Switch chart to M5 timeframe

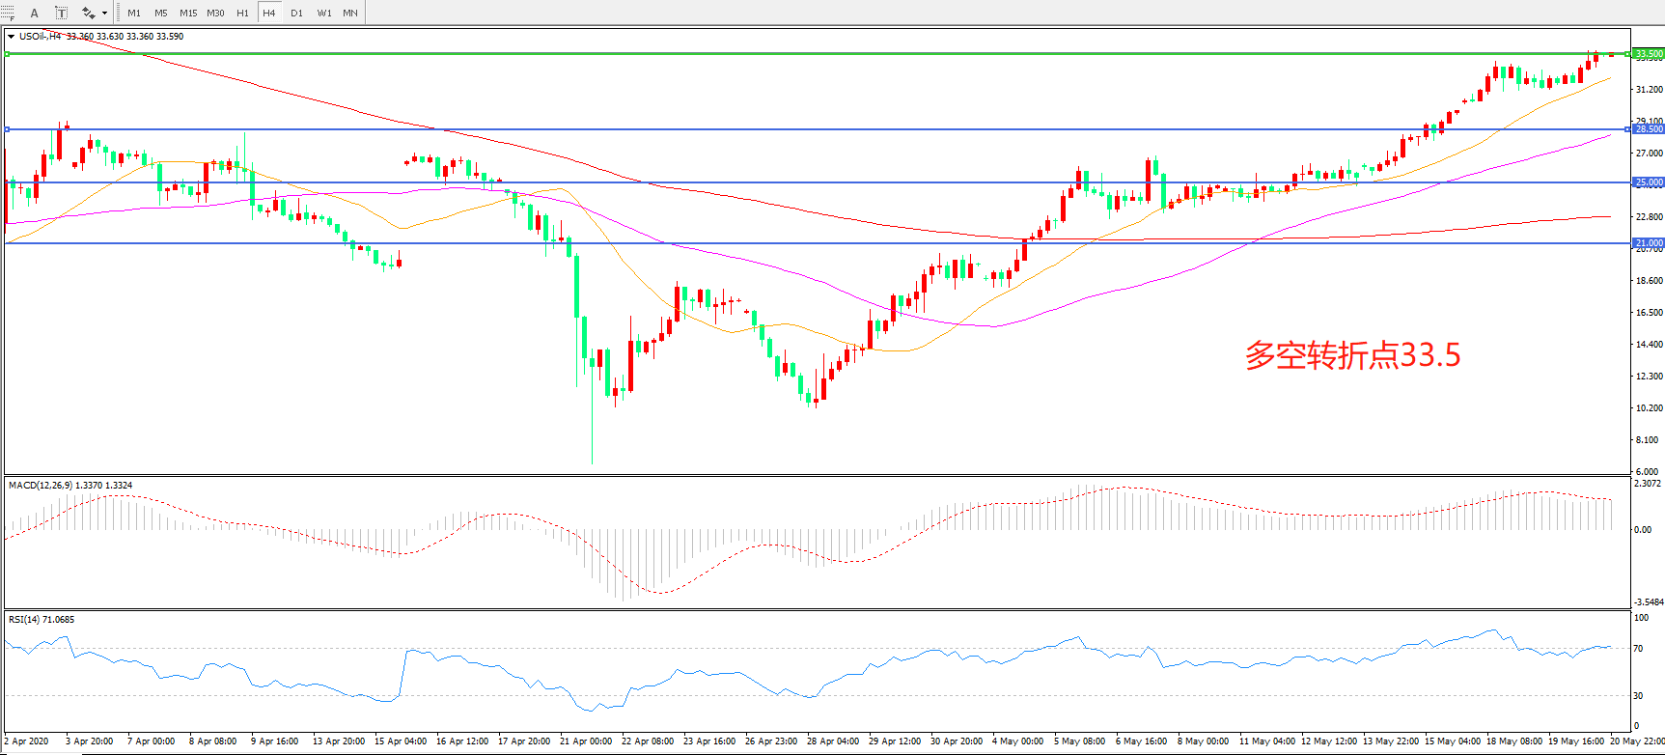pyautogui.click(x=160, y=13)
